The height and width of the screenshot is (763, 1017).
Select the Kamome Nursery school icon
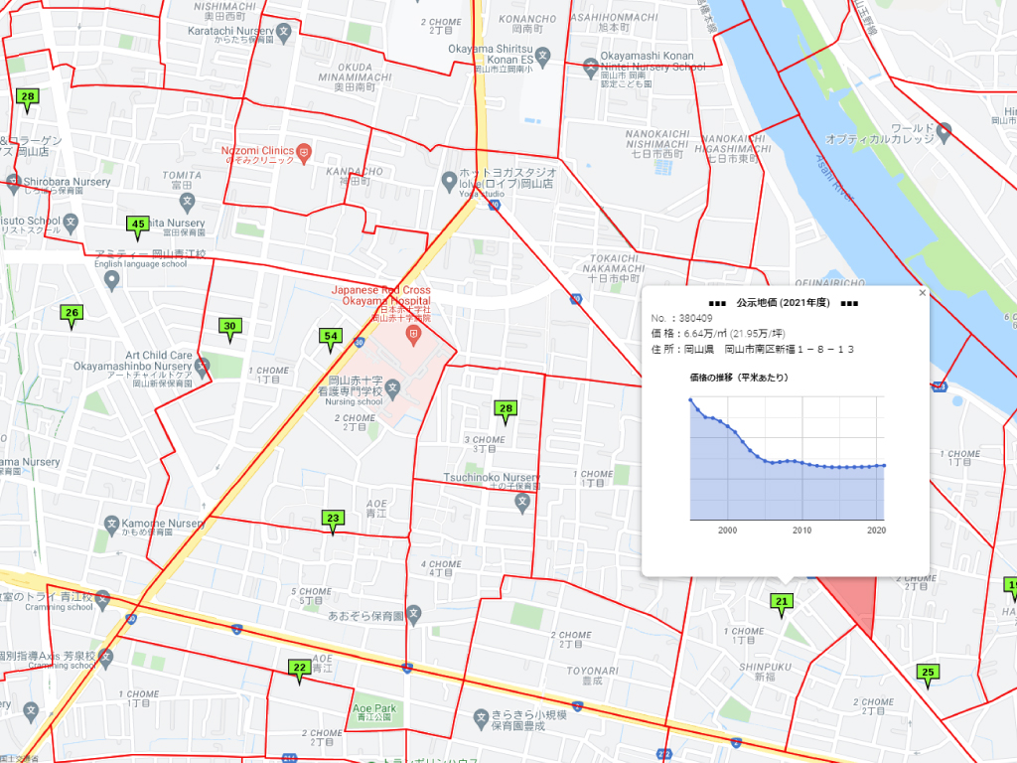[112, 523]
